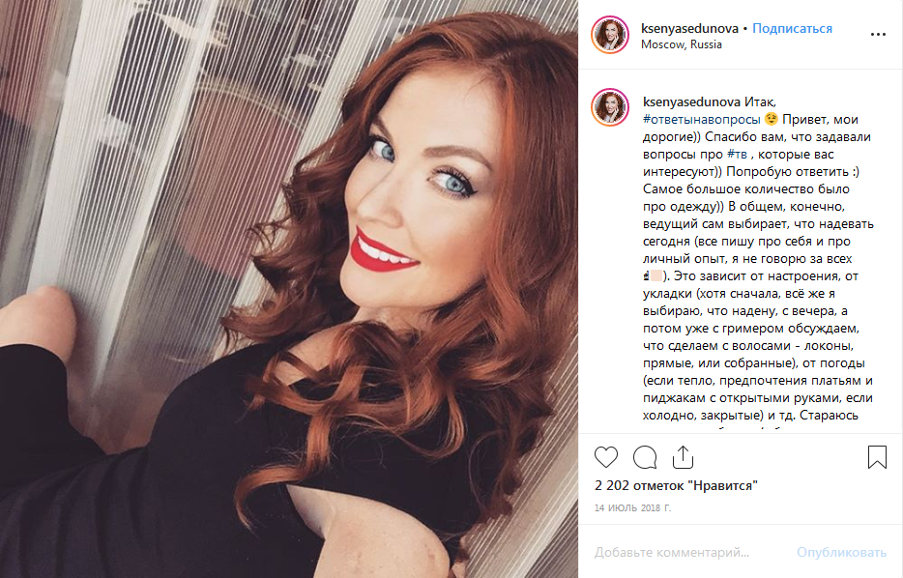View the 2 202 отметок "Нравится" likes list
The image size is (903, 578).
pos(676,485)
